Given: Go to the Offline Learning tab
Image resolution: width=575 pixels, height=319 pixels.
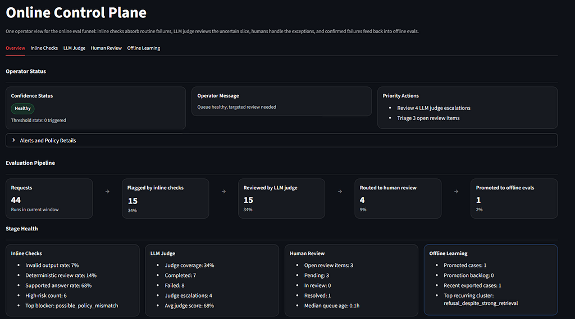Looking at the screenshot, I should 143,48.
